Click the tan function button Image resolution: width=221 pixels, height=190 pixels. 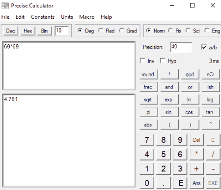(x=211, y=112)
